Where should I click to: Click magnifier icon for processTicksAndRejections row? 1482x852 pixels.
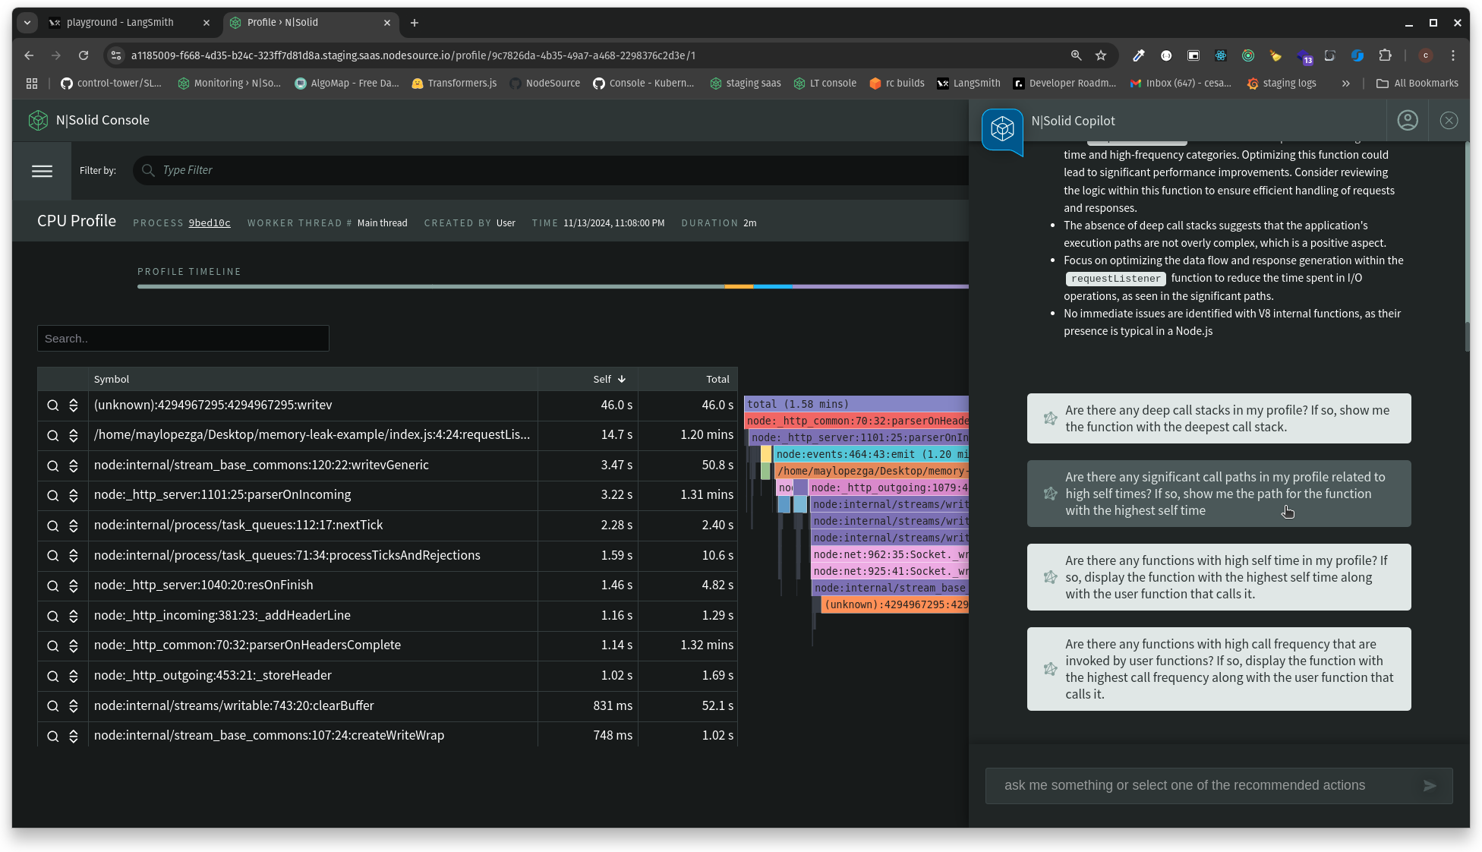click(53, 556)
